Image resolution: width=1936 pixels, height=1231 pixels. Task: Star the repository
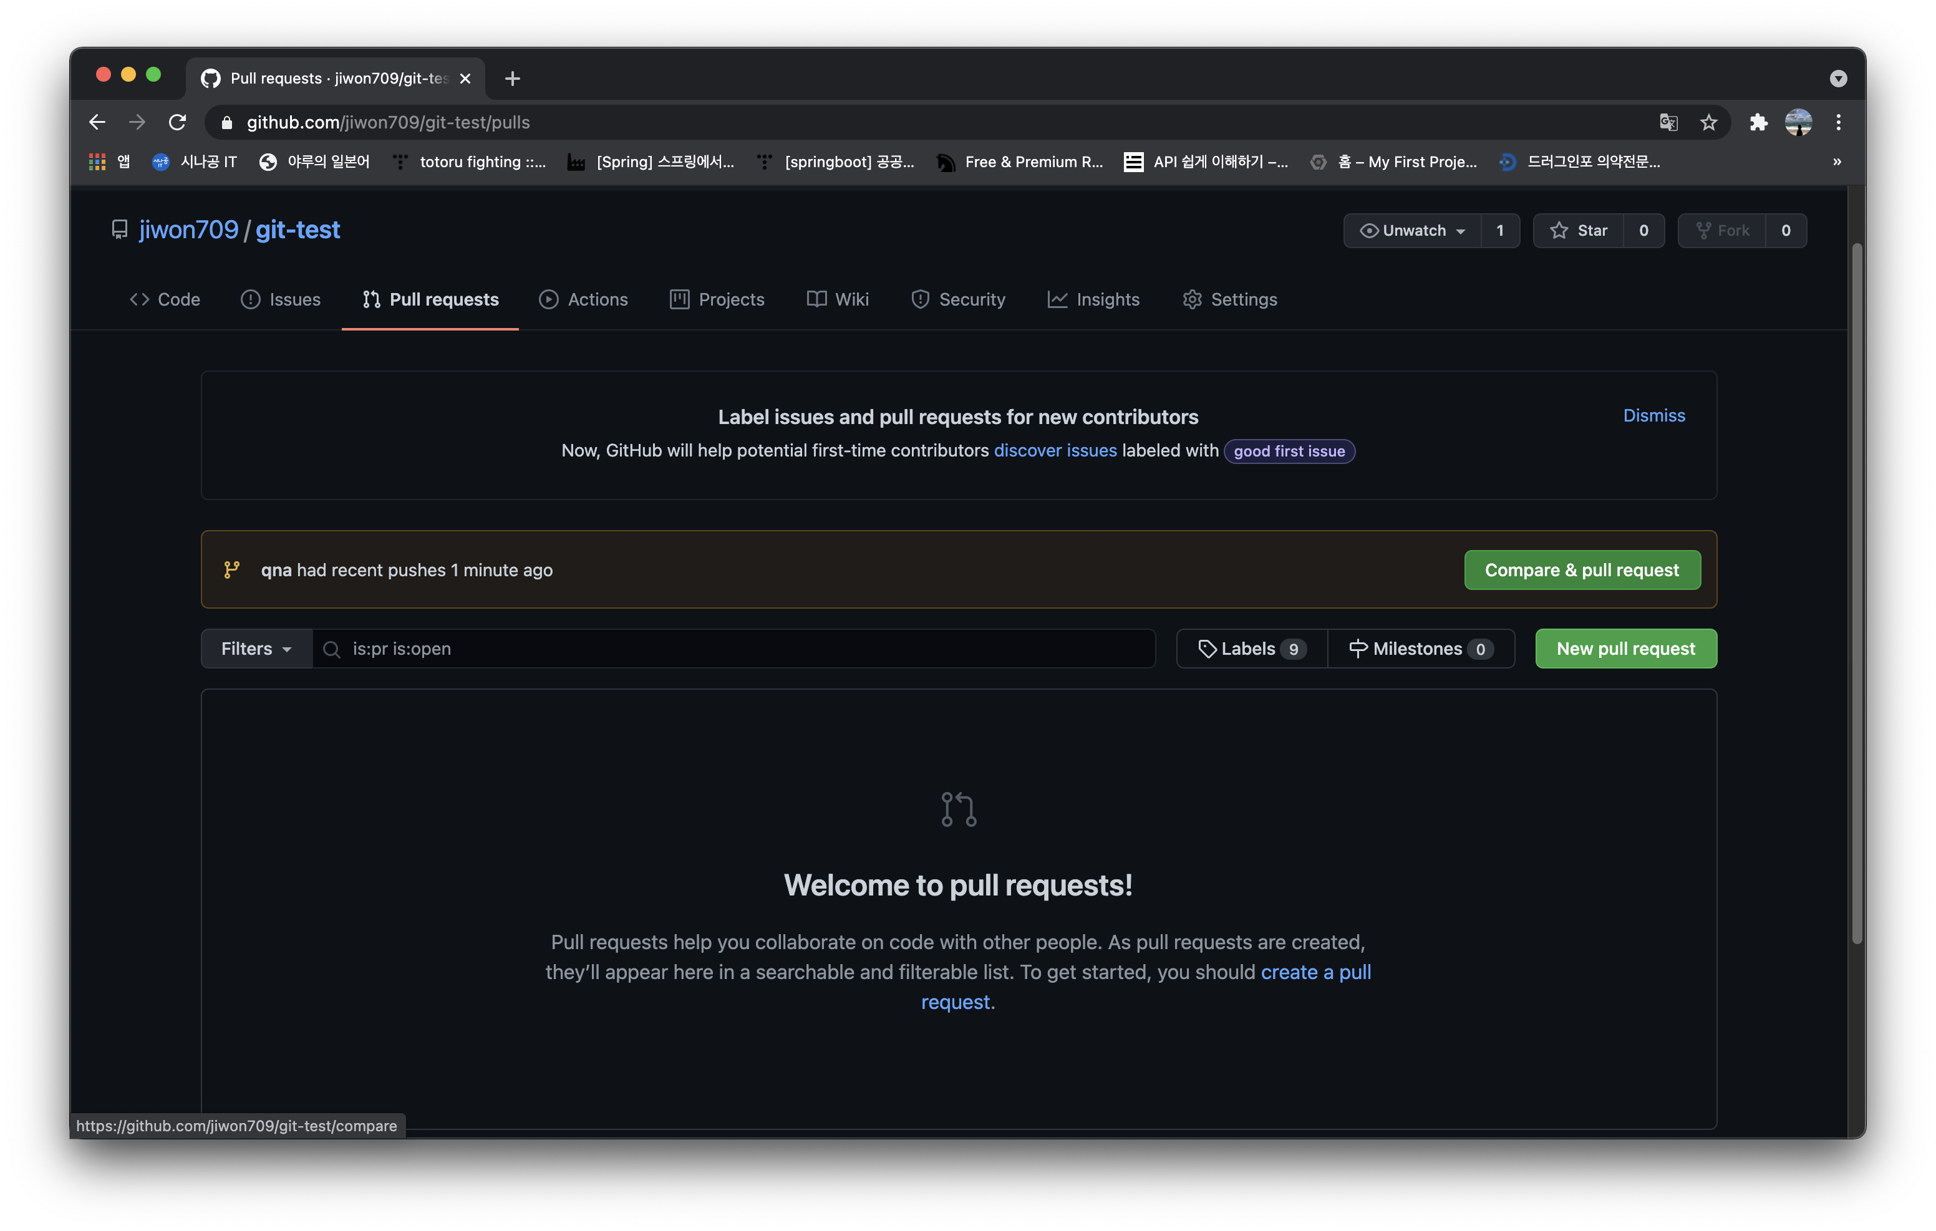pos(1578,231)
